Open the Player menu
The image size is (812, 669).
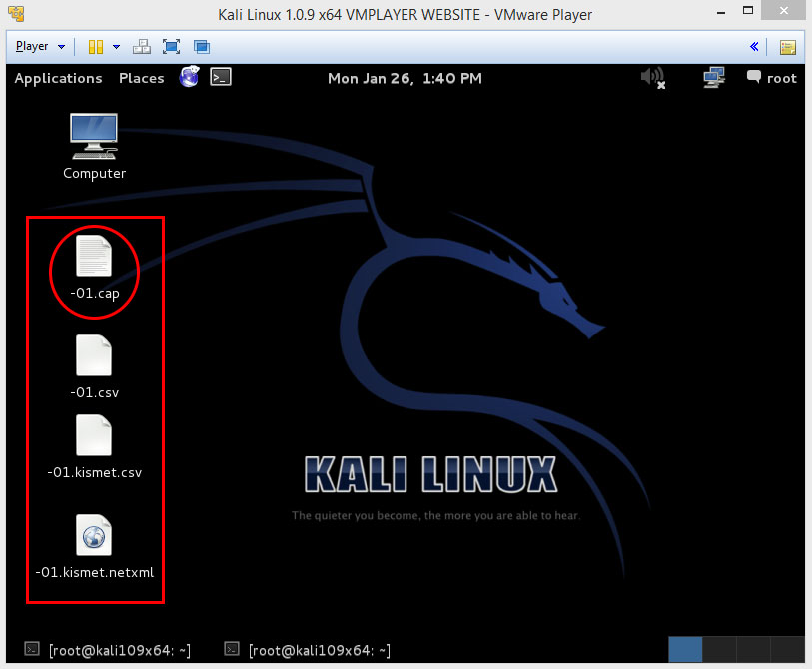pos(32,47)
